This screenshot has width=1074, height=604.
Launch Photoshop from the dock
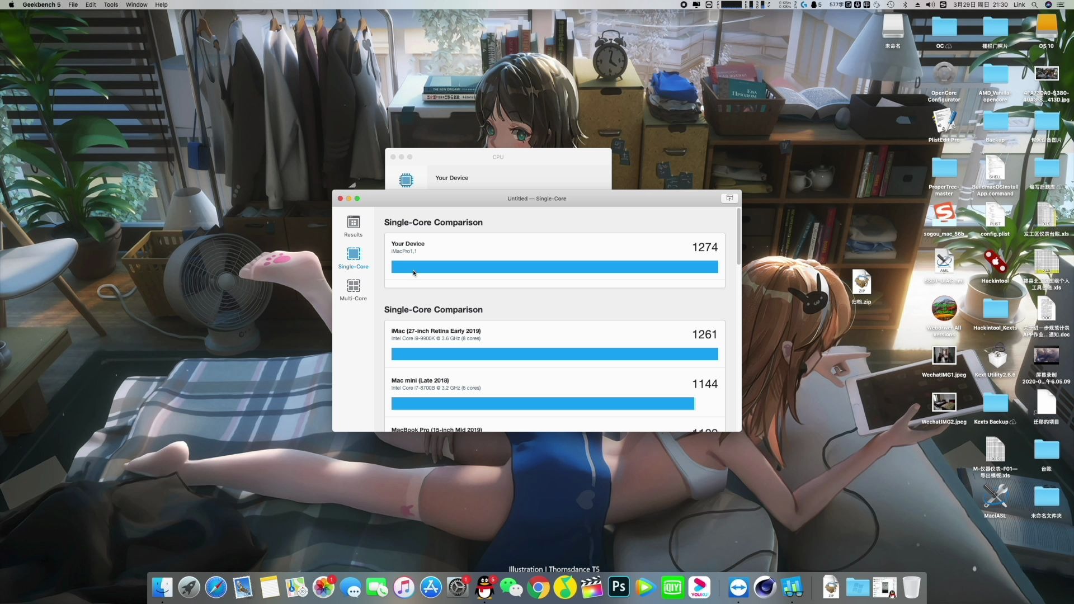pos(619,587)
